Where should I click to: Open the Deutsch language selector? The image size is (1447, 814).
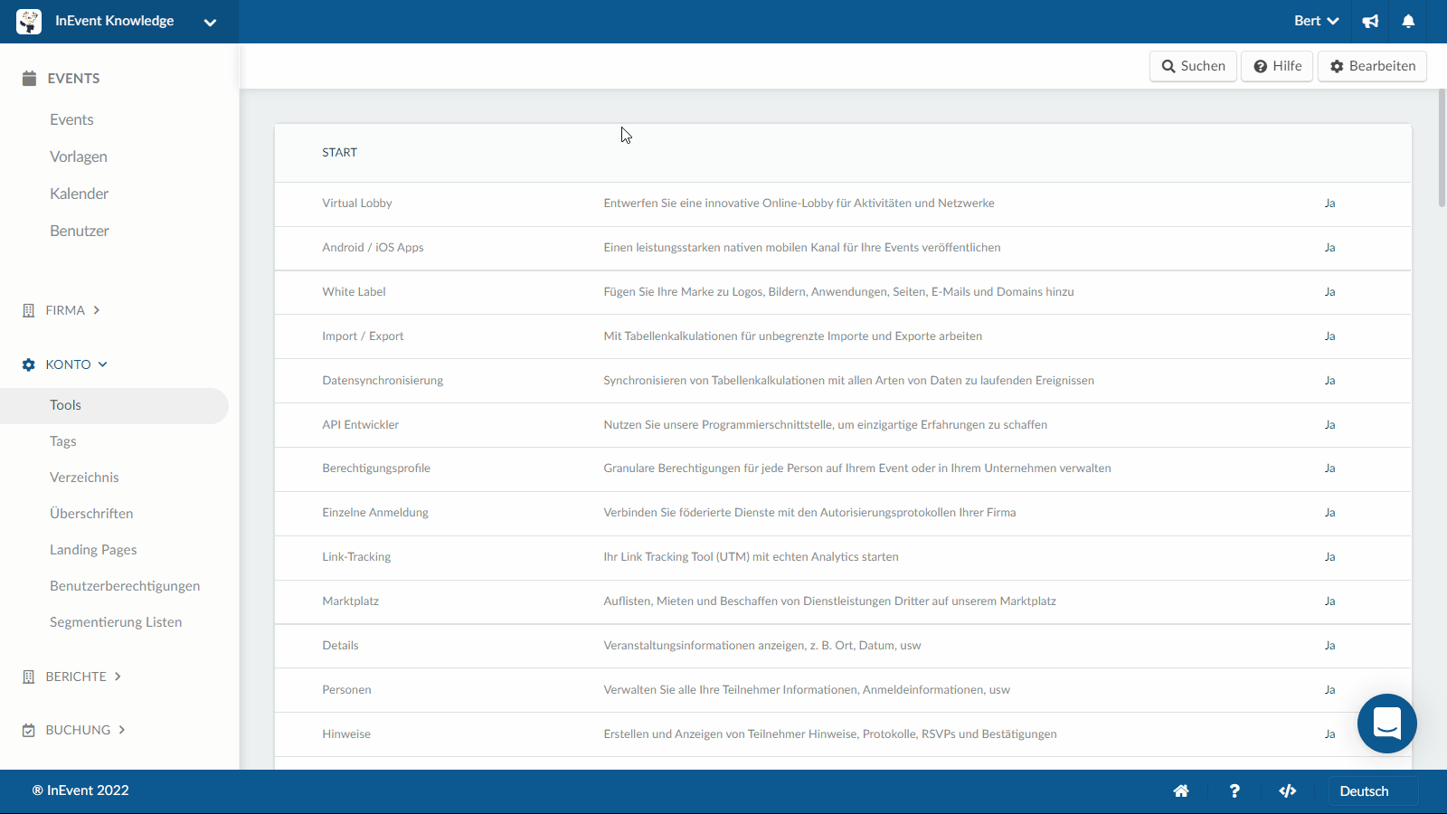(1373, 791)
